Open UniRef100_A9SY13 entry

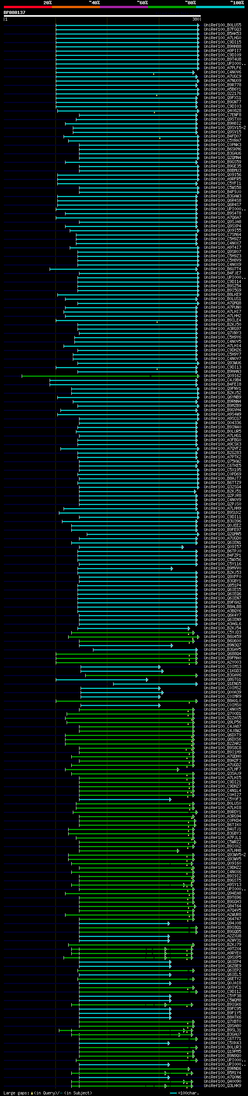[x=222, y=885]
